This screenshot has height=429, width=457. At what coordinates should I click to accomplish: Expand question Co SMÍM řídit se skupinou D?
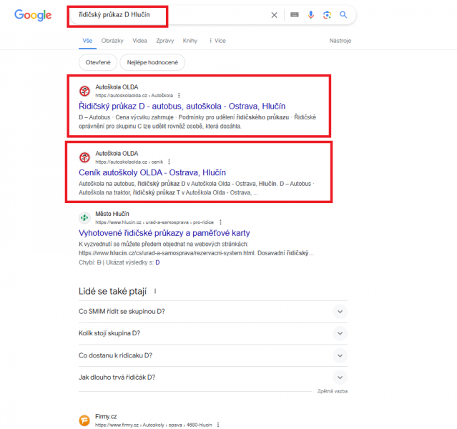[x=212, y=312]
